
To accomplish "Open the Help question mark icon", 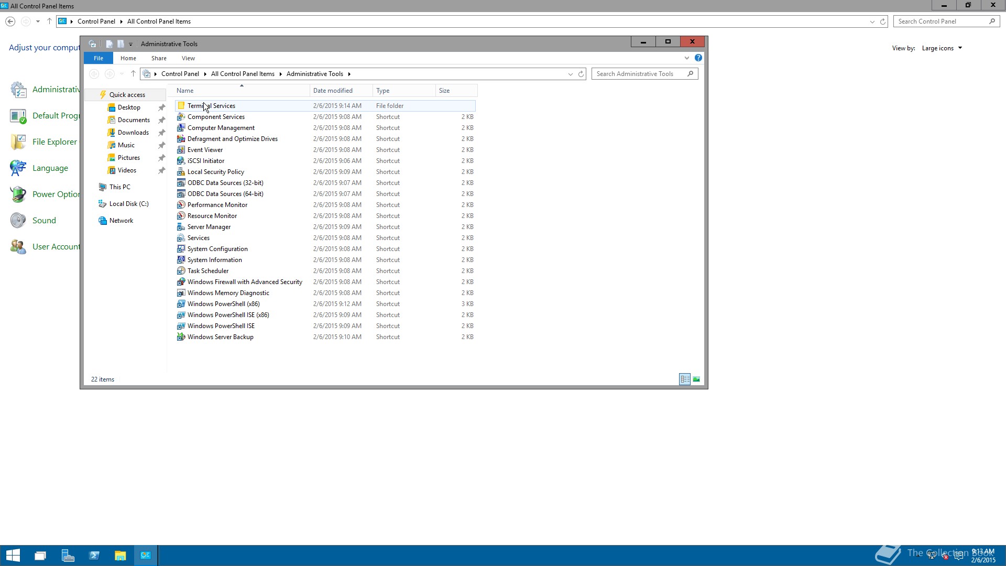I will coord(698,58).
